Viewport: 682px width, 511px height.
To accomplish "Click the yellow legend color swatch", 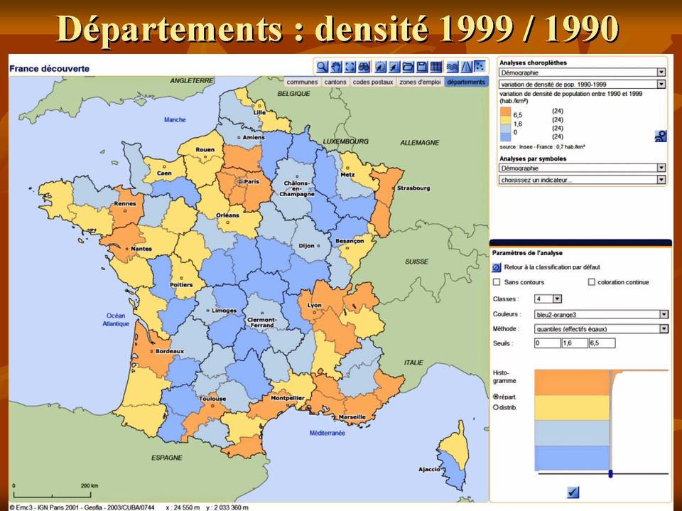I will tap(505, 120).
